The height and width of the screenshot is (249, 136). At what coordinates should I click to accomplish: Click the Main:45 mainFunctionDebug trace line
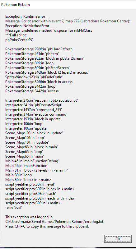pyautogui.click(x=32, y=161)
